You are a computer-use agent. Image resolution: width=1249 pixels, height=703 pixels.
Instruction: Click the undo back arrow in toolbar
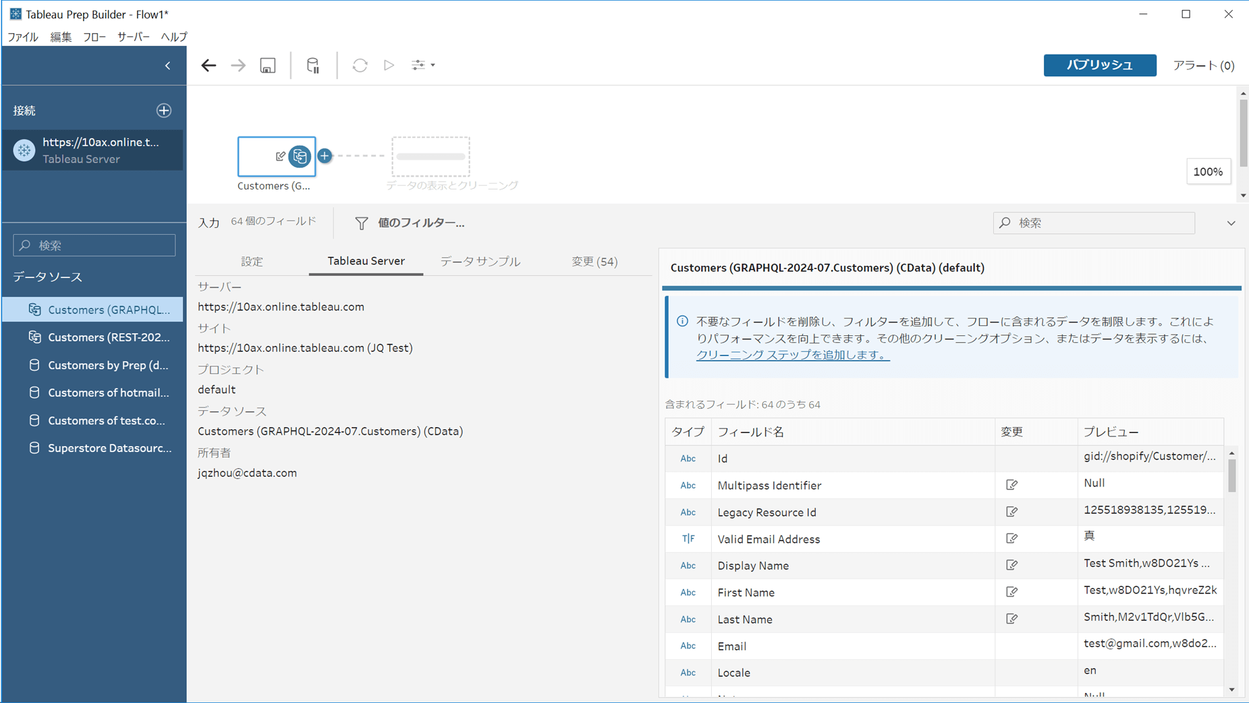pyautogui.click(x=209, y=65)
